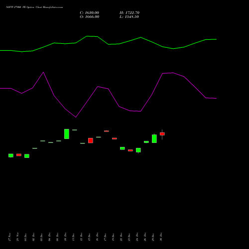
Task: Click the upper green indicator line
Action: 108,44
